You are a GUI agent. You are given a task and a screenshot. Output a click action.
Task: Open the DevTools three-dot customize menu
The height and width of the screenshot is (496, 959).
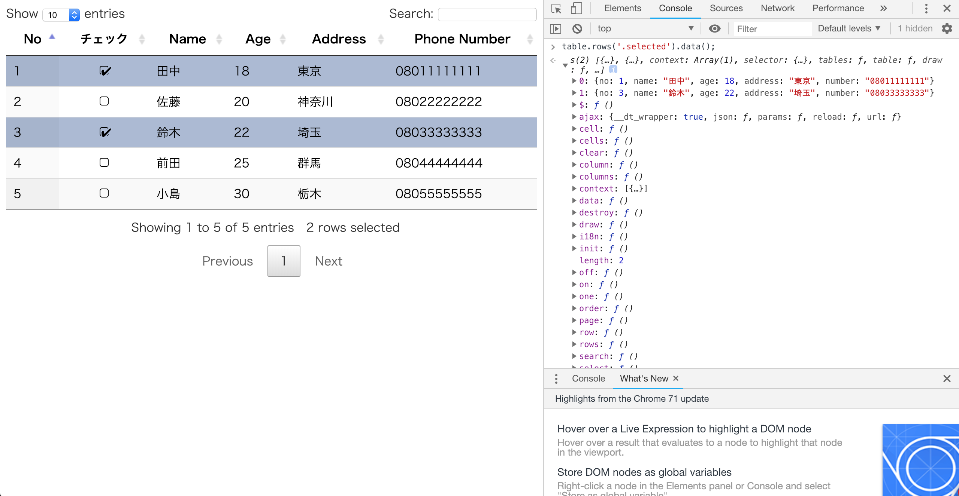(925, 8)
